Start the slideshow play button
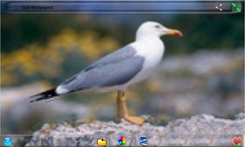The width and height of the screenshot is (245, 147). (8, 141)
